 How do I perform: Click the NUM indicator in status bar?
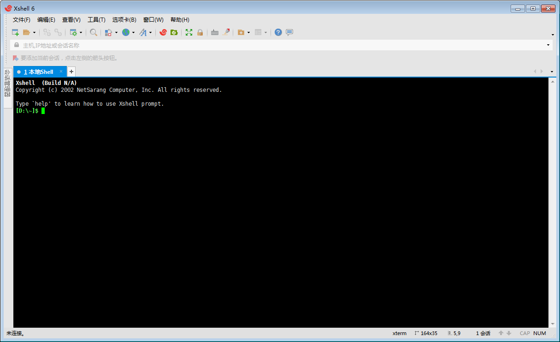click(540, 333)
